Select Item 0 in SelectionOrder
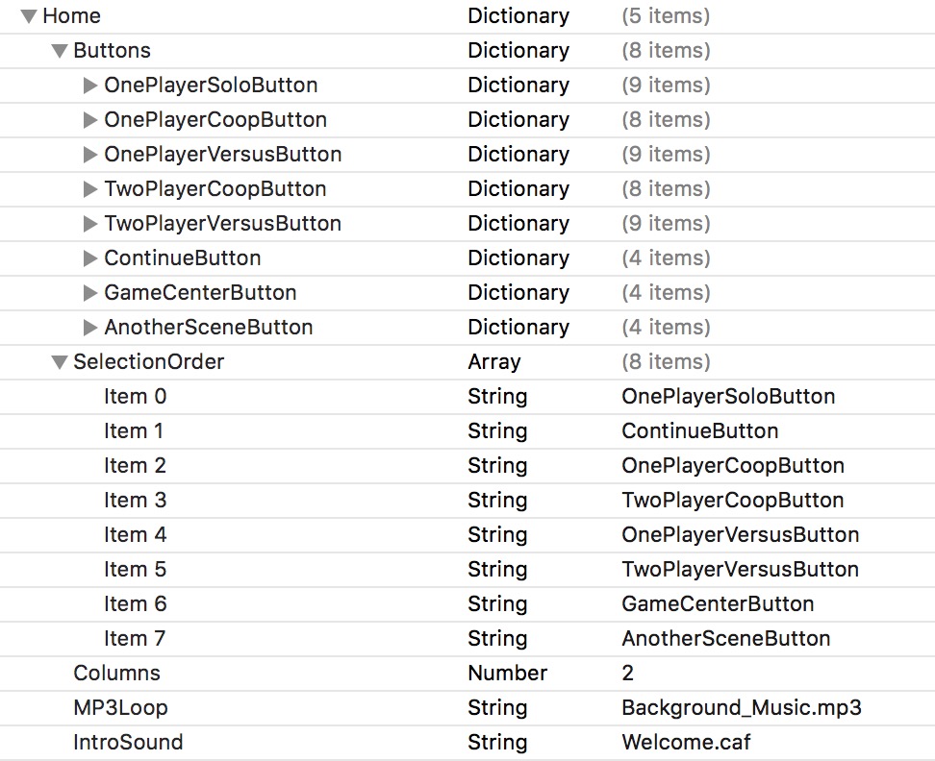 coord(135,396)
